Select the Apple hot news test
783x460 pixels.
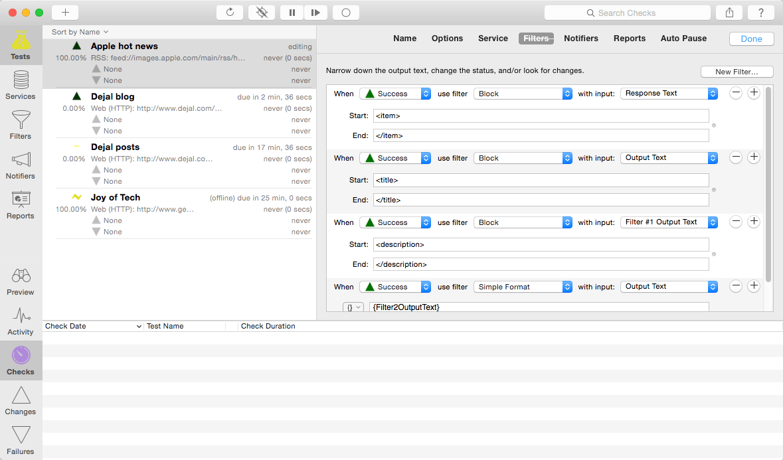click(180, 63)
